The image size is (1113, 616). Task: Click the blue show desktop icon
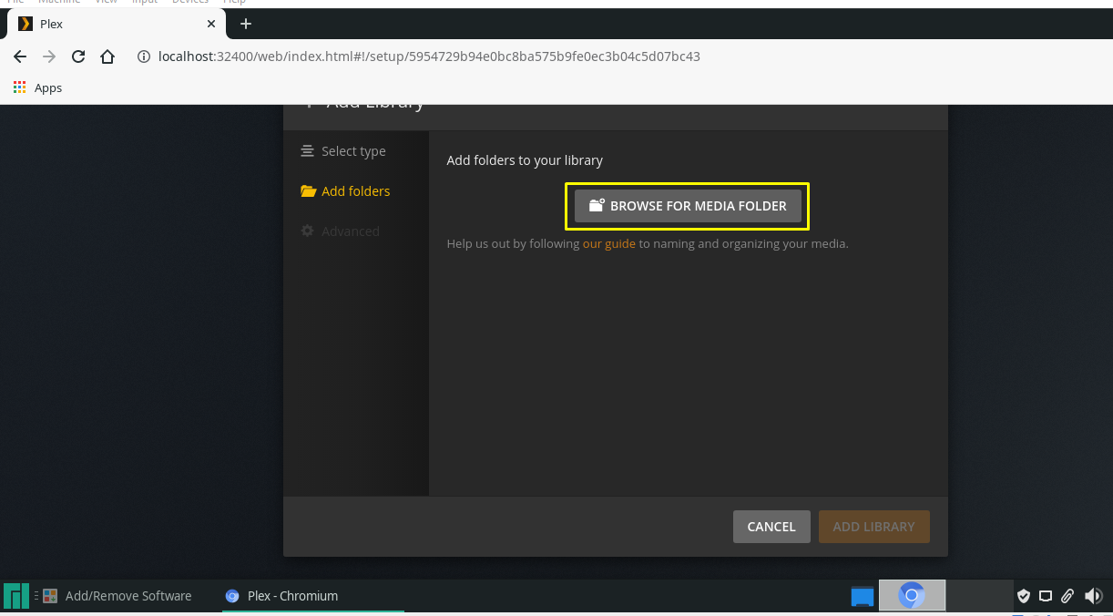pos(863,597)
